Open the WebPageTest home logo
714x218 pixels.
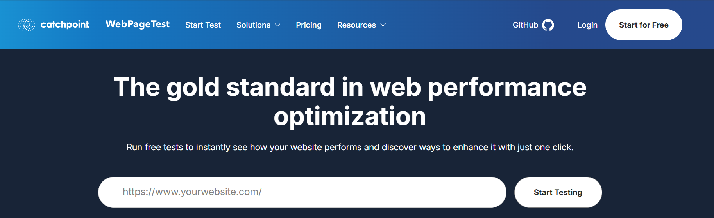(x=138, y=24)
